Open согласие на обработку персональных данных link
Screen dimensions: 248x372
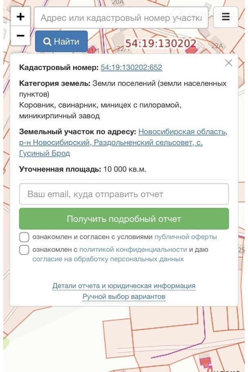click(108, 259)
